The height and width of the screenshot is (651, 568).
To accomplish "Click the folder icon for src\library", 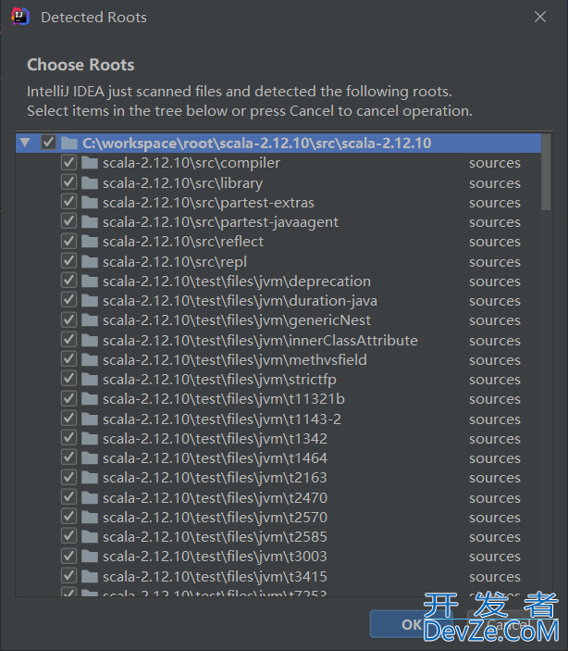I will click(90, 182).
